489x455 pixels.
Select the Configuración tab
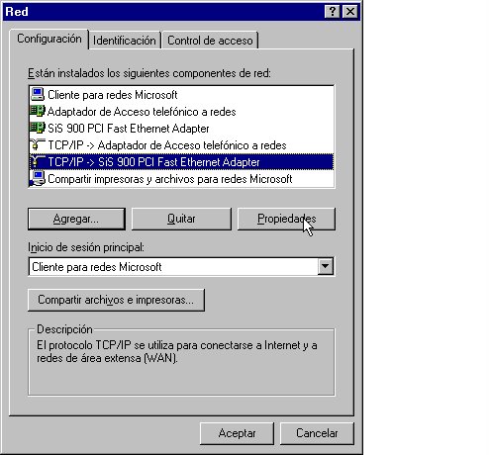[49, 39]
